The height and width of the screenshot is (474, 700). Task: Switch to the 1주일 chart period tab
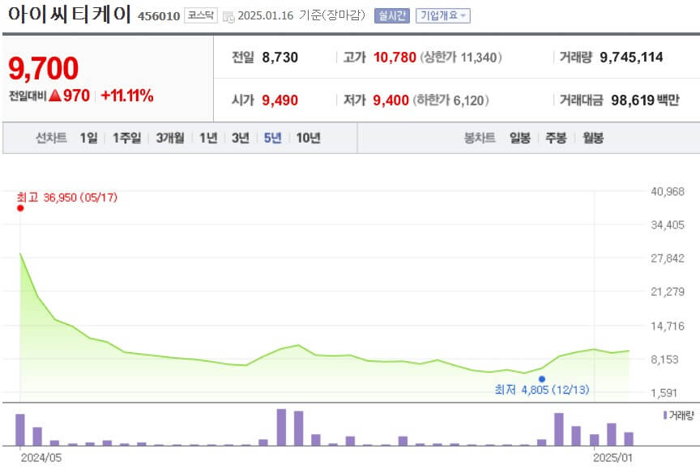(x=128, y=138)
